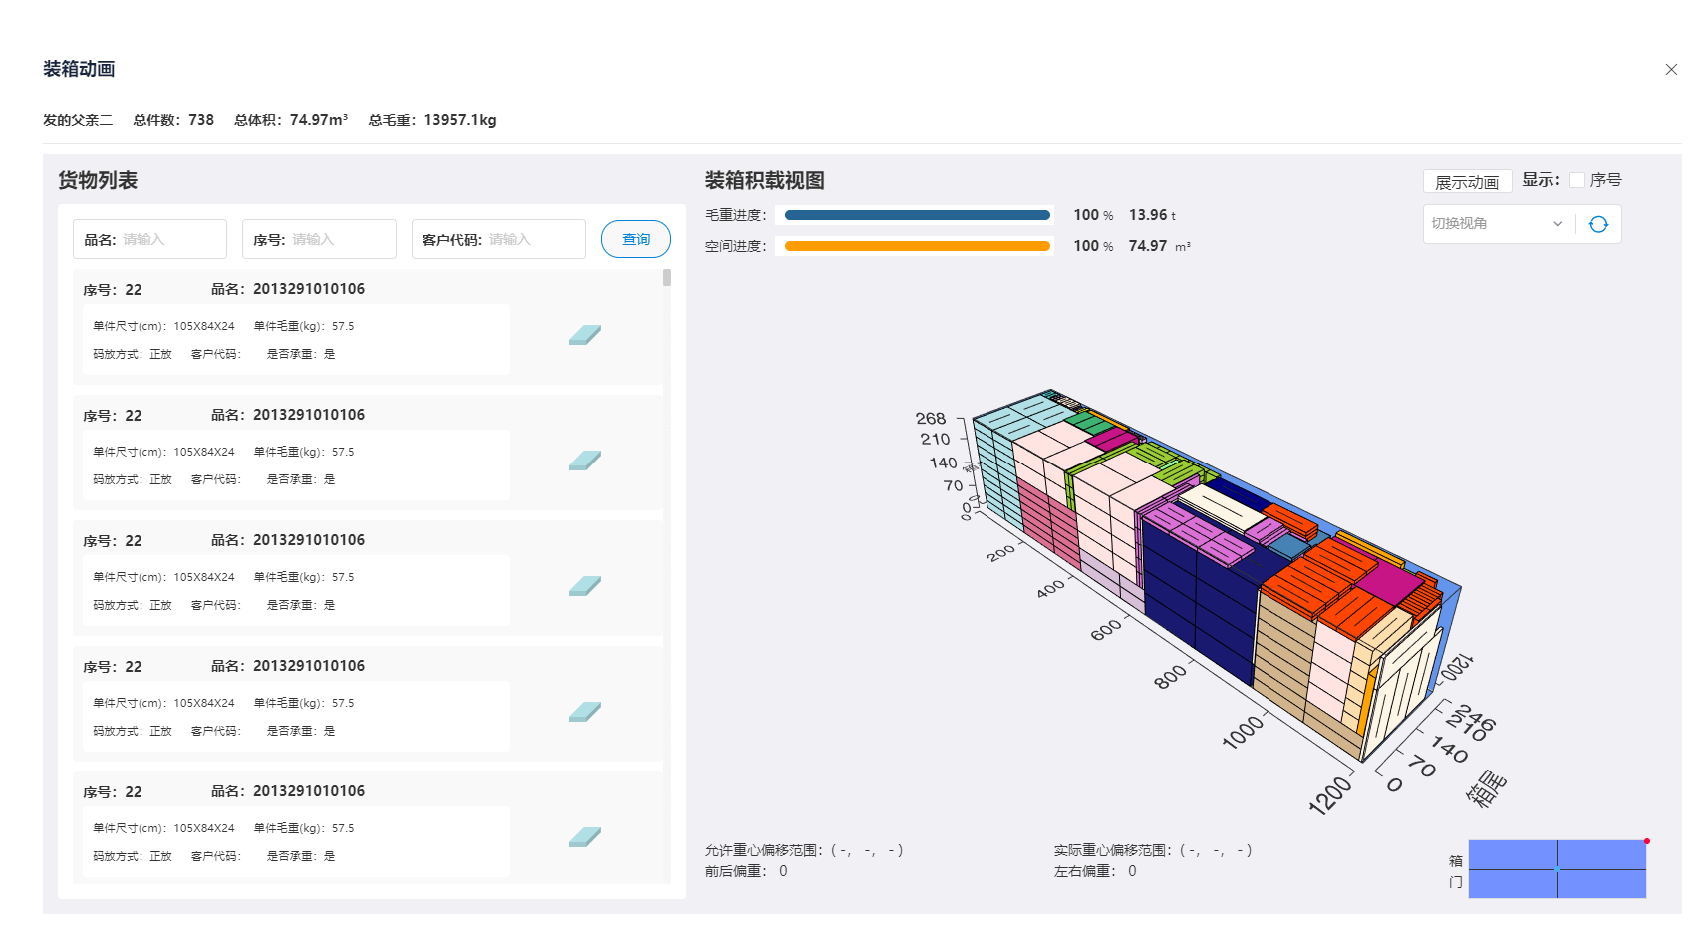Click the blue center-of-gravity minimap
Viewport: 1692px width, 925px height.
tap(1557, 869)
